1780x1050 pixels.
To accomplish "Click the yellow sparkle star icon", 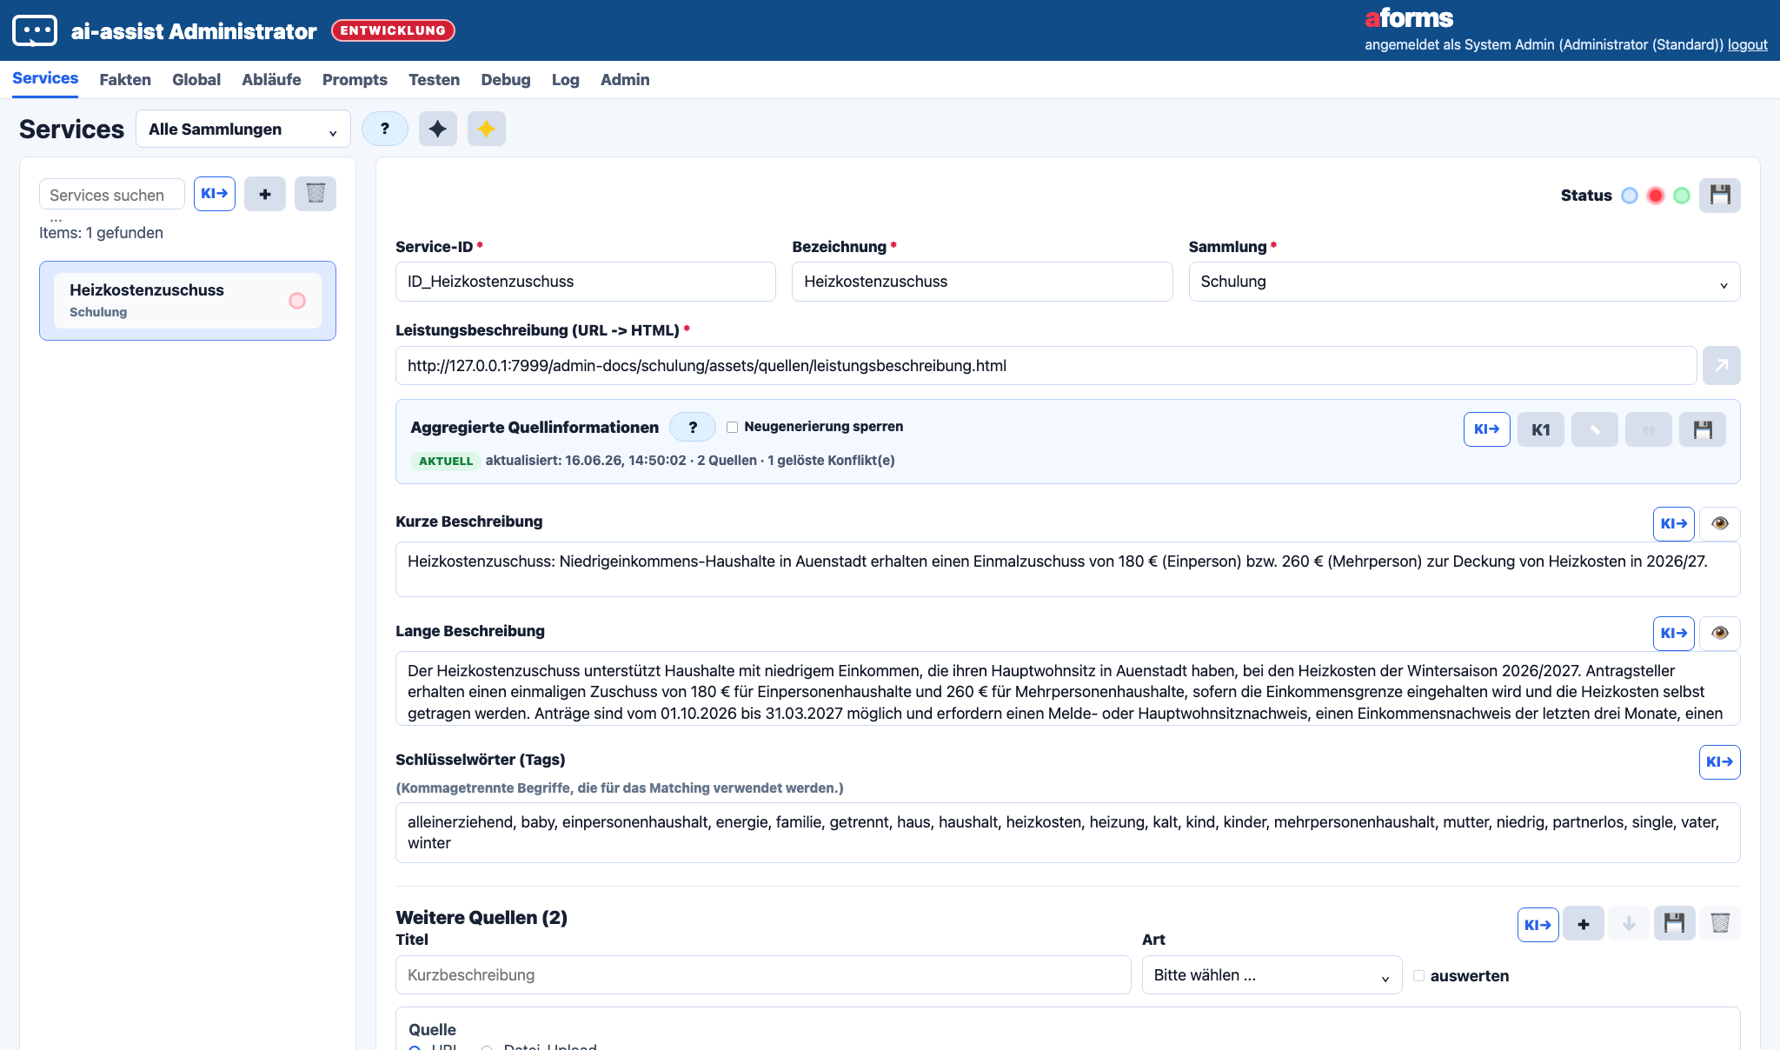I will (487, 129).
